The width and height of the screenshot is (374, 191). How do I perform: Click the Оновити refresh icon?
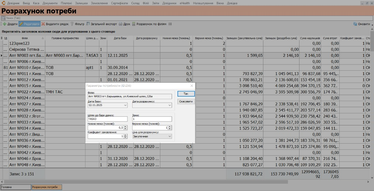pos(355,24)
